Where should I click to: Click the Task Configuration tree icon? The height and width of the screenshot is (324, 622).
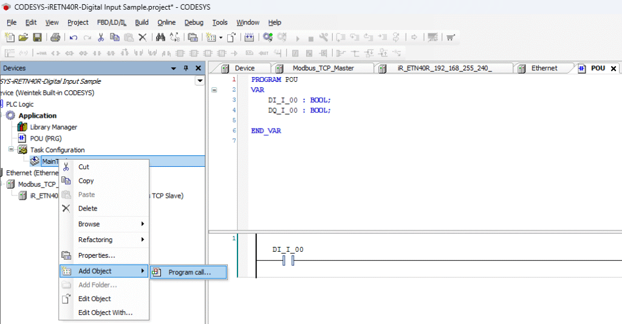coord(22,150)
